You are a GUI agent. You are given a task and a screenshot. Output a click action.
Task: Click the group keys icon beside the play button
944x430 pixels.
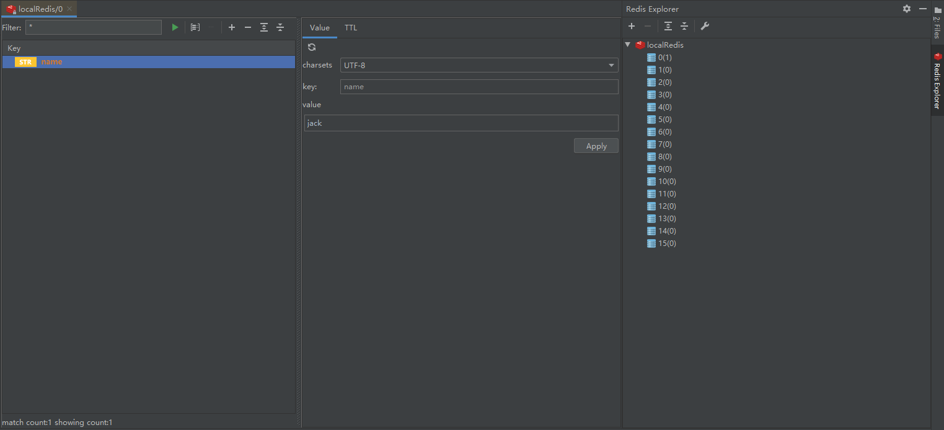coord(195,27)
